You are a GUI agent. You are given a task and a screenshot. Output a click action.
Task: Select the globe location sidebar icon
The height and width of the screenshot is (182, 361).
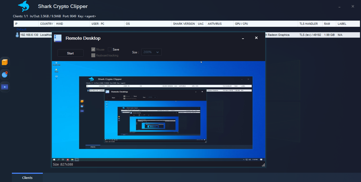(x=5, y=74)
